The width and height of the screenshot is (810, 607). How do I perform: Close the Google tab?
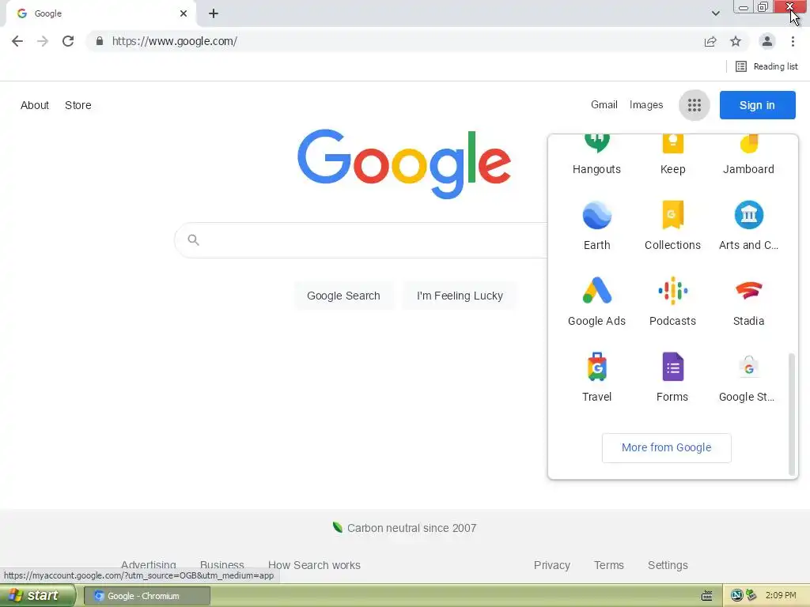184,13
